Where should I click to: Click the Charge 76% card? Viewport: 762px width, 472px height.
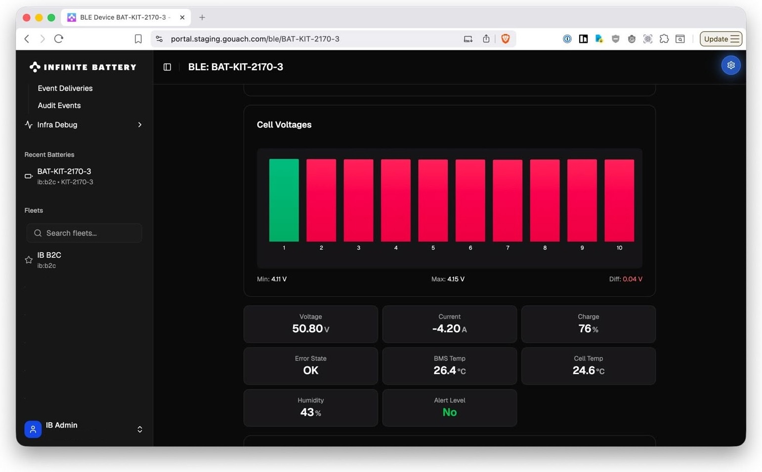point(589,324)
